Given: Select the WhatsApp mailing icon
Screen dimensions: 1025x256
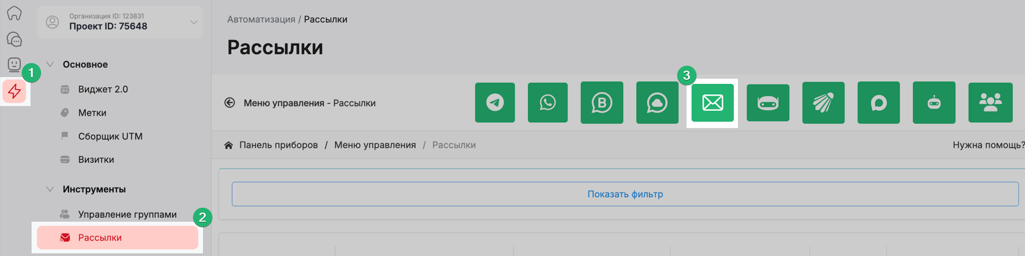Looking at the screenshot, I should [547, 103].
